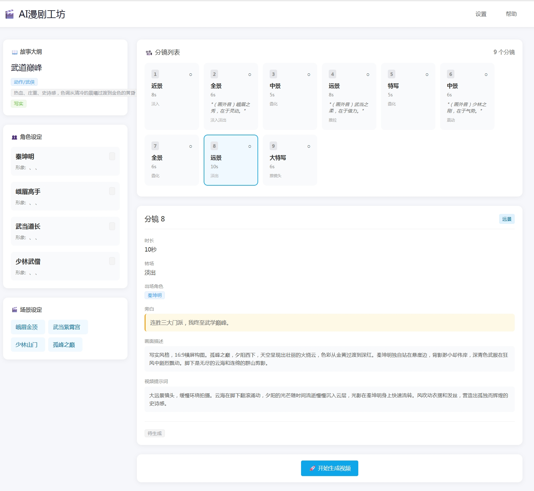Click the 淡入淡出 transition on shot 2

(x=218, y=120)
